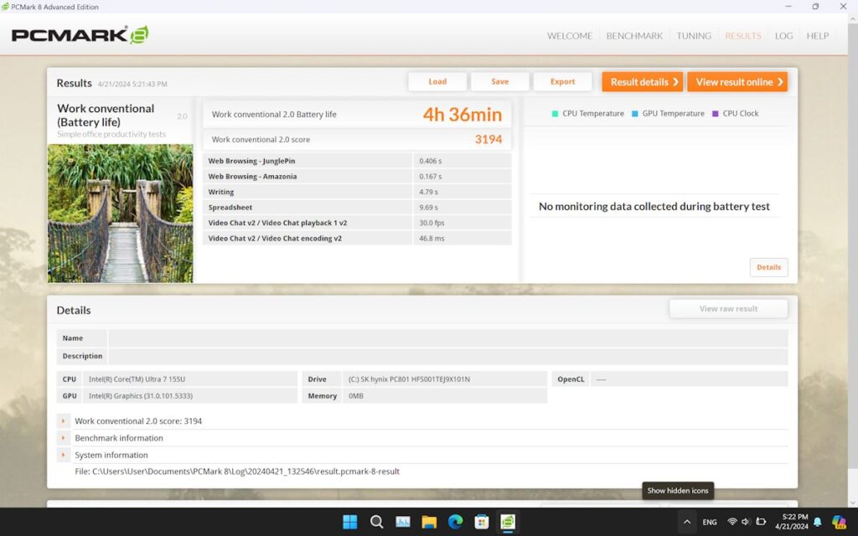This screenshot has width=858, height=536.
Task: Select the Writing result row
Action: click(357, 192)
